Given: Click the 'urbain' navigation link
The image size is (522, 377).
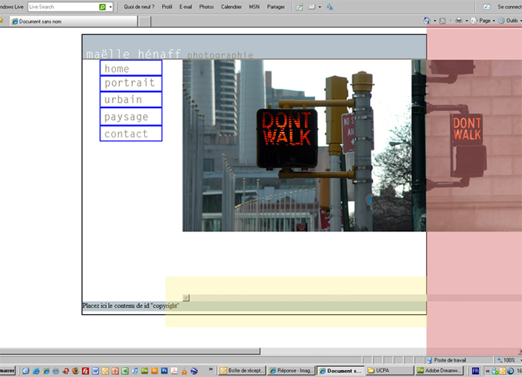Looking at the screenshot, I should click(x=130, y=99).
